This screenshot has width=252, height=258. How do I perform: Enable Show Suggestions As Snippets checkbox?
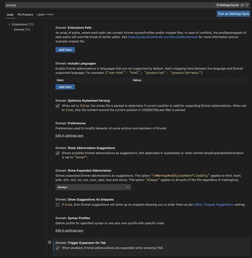[x=57, y=205]
